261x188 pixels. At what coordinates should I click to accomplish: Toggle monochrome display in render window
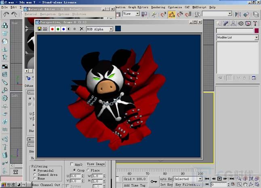click(x=75, y=29)
